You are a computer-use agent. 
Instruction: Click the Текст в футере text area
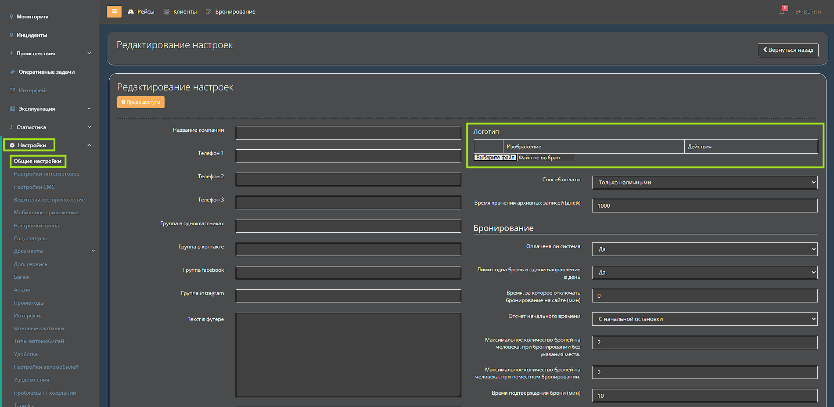348,355
